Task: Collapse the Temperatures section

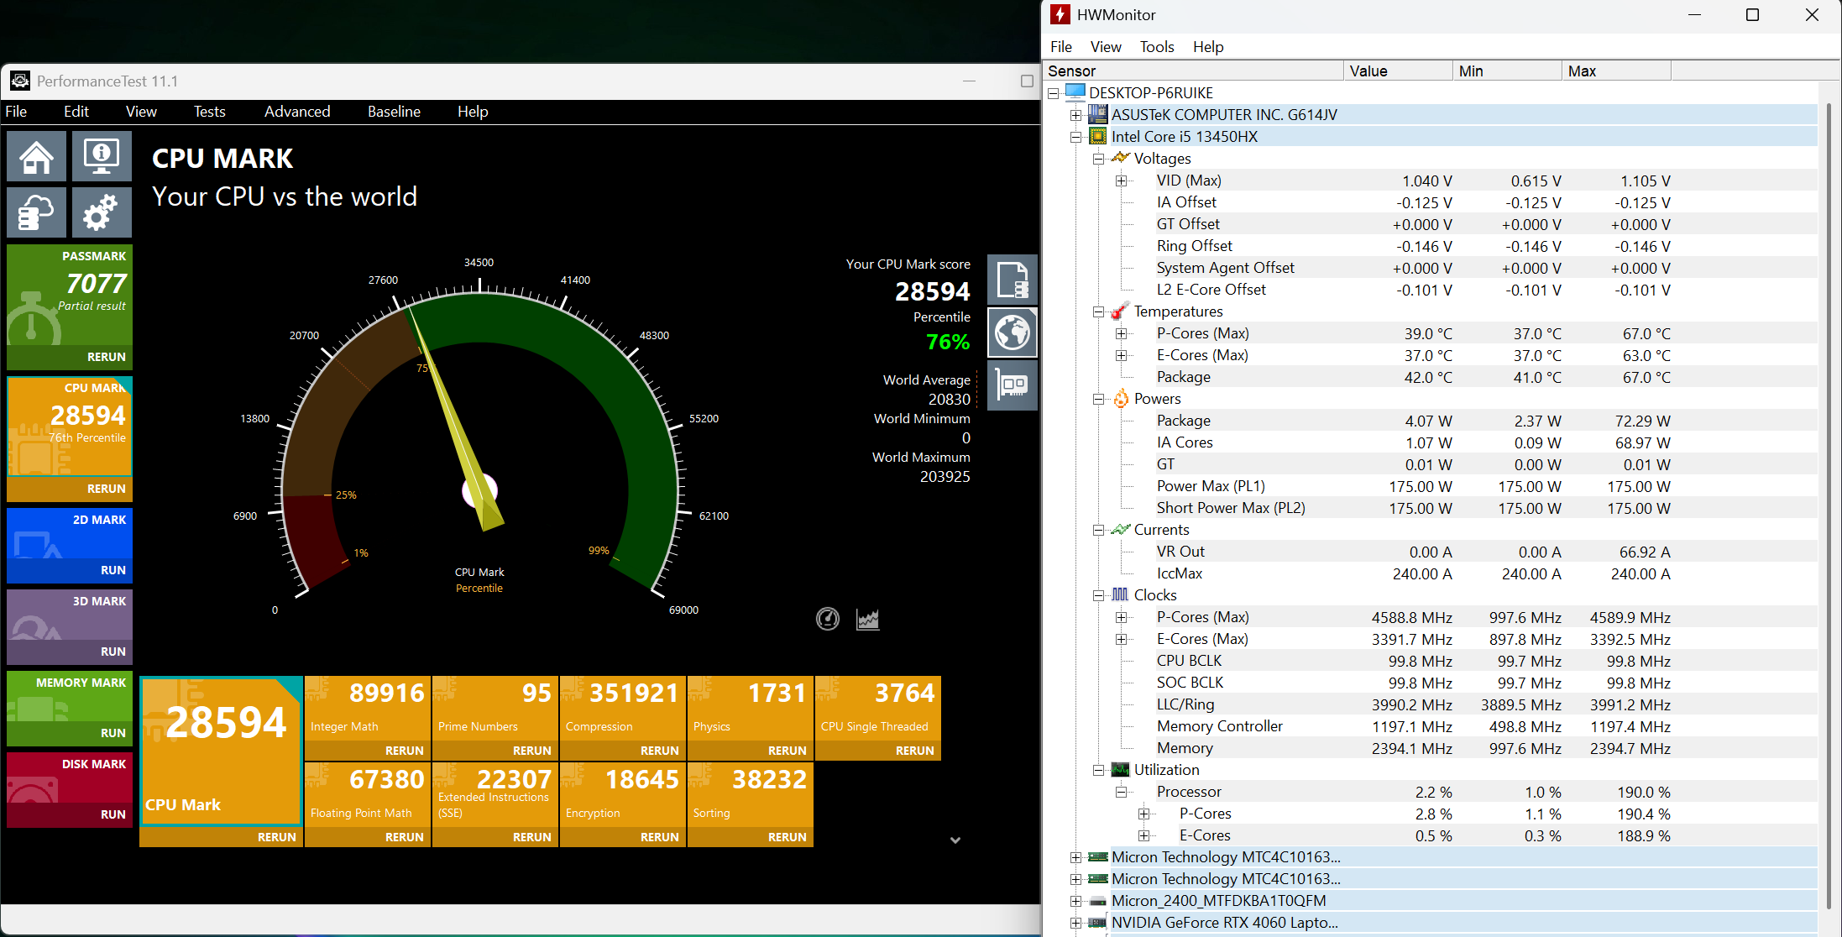Action: tap(1098, 311)
